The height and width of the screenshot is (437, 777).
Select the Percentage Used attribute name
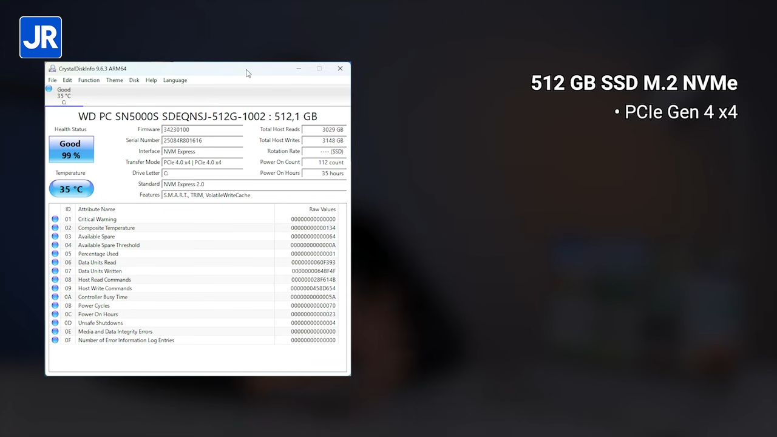point(98,254)
